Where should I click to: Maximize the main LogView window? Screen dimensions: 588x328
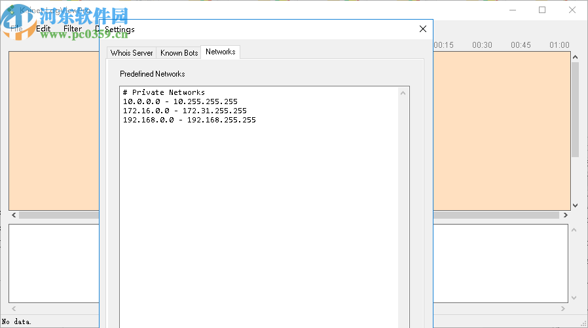click(542, 10)
